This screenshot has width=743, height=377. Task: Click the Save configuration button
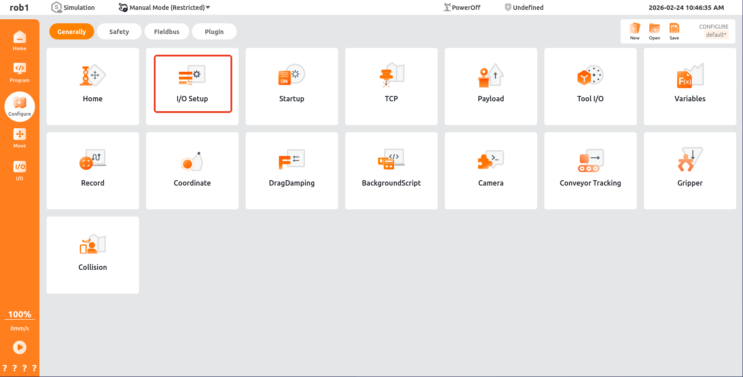click(674, 31)
